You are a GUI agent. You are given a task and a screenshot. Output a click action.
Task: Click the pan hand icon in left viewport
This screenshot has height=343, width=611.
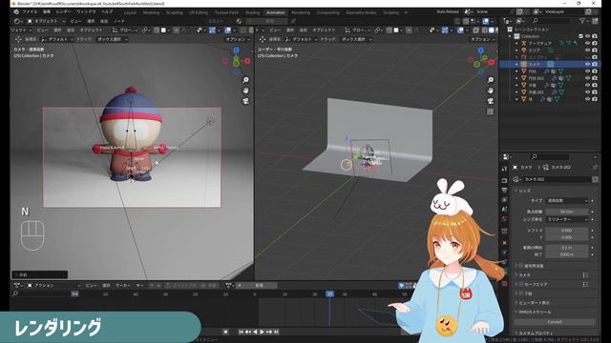tap(246, 91)
